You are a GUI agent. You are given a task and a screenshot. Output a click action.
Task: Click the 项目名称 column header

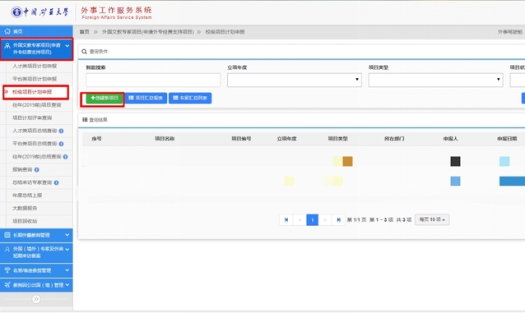click(x=165, y=139)
